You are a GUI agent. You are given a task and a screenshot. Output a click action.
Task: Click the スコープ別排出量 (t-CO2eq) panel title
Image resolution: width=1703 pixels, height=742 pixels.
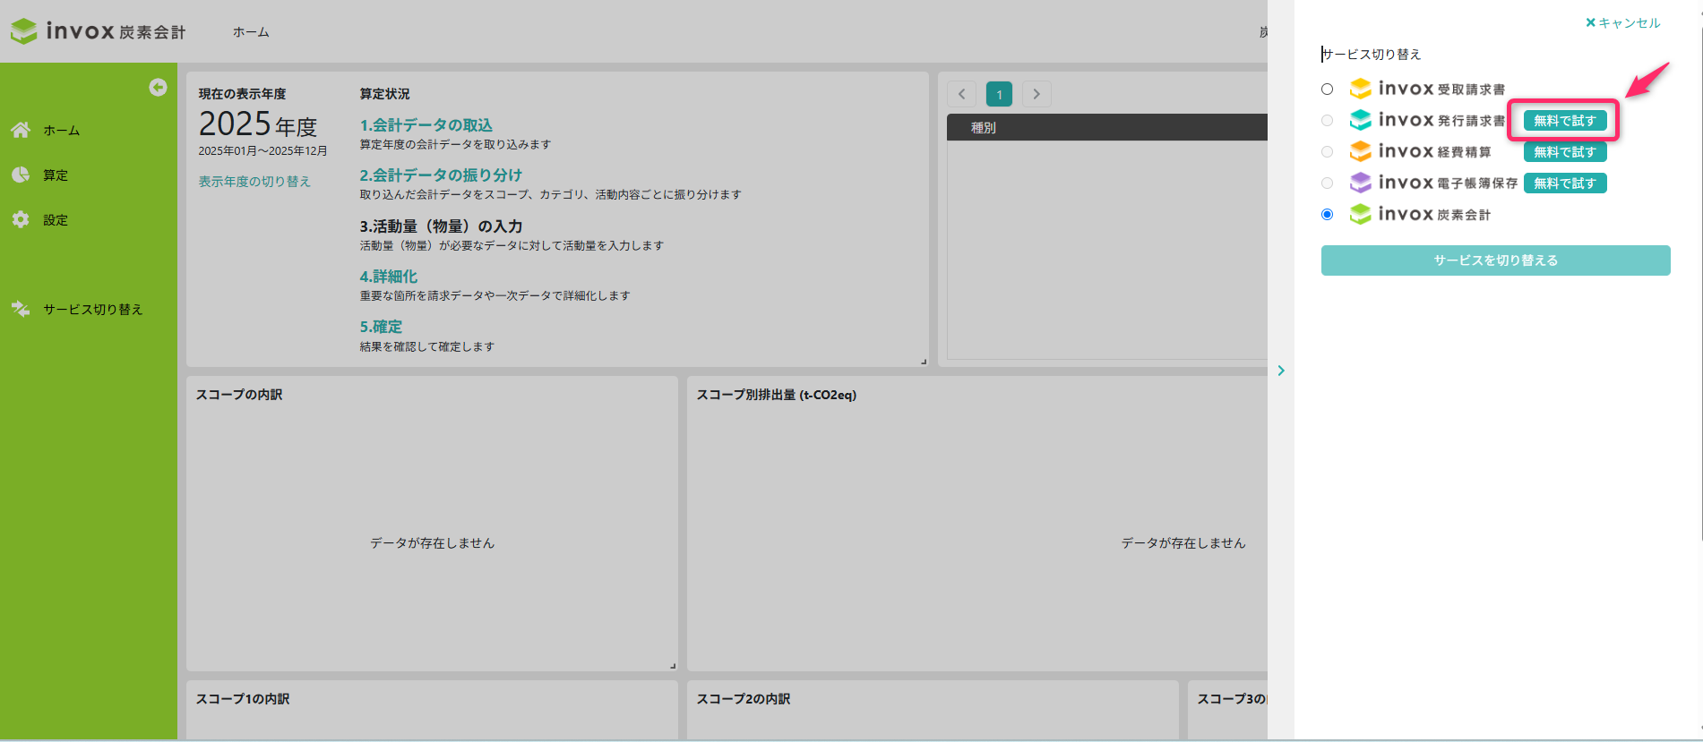(777, 395)
